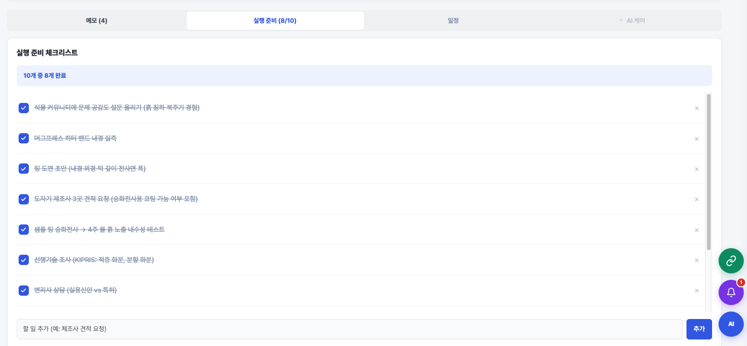Switch to the 일정 tab
The image size is (747, 346).
(453, 20)
